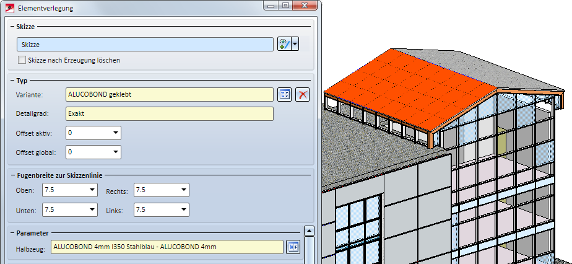
Task: Click the sketch selection tool icon
Action: click(x=284, y=44)
